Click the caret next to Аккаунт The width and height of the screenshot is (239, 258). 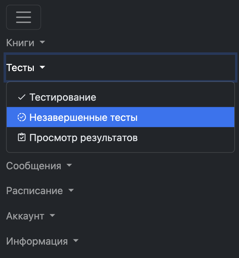coord(52,216)
